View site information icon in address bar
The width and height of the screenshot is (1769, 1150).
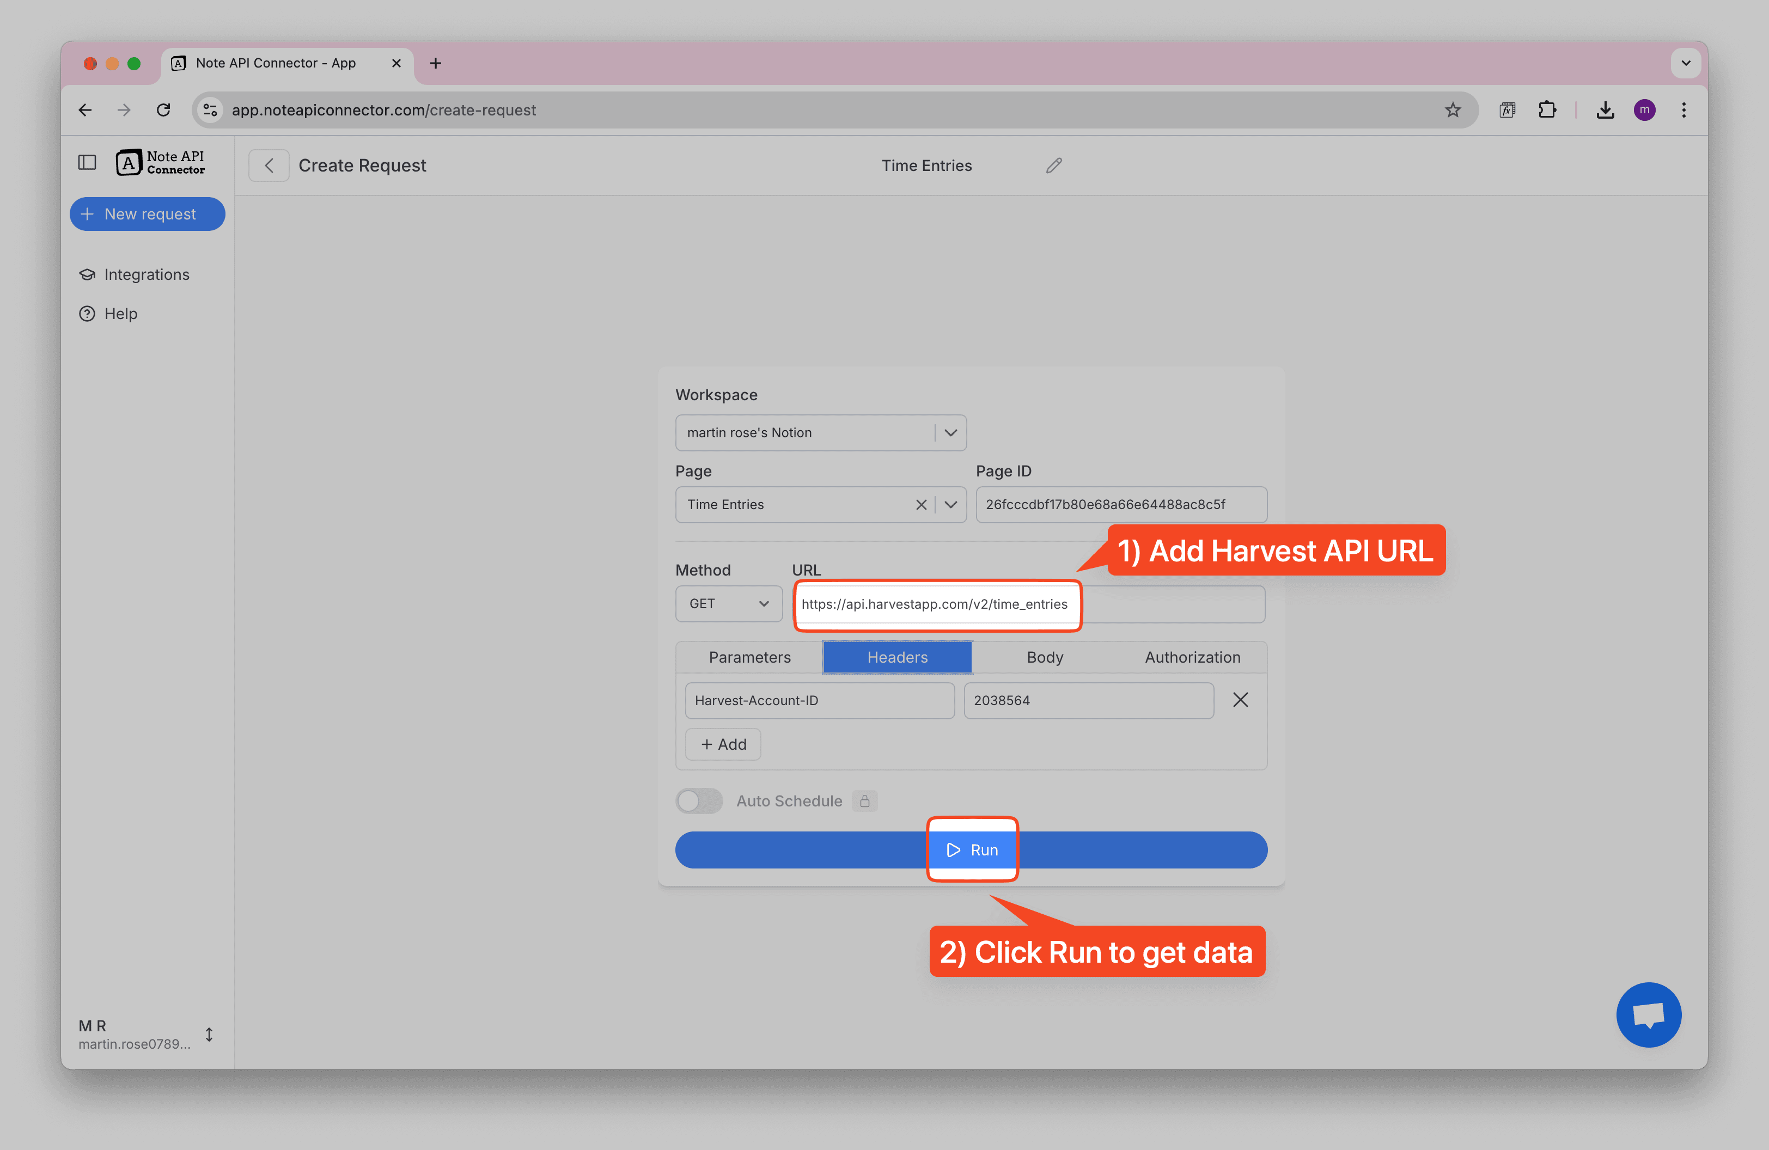point(210,110)
